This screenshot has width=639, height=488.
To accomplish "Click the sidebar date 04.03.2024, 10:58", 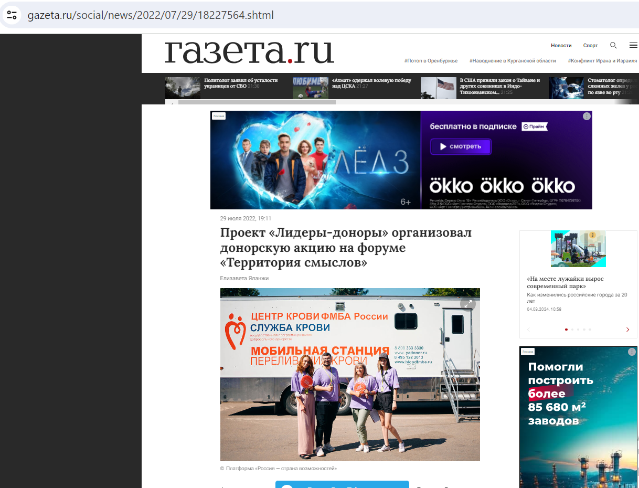I will (x=544, y=309).
